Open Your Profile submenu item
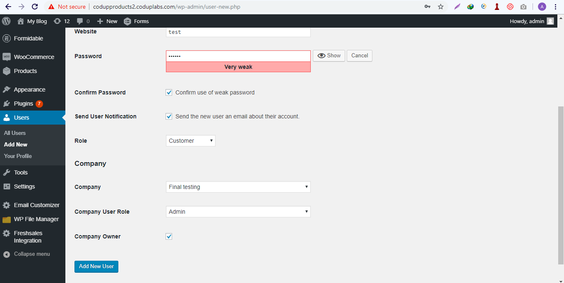The width and height of the screenshot is (564, 283). pyautogui.click(x=18, y=156)
